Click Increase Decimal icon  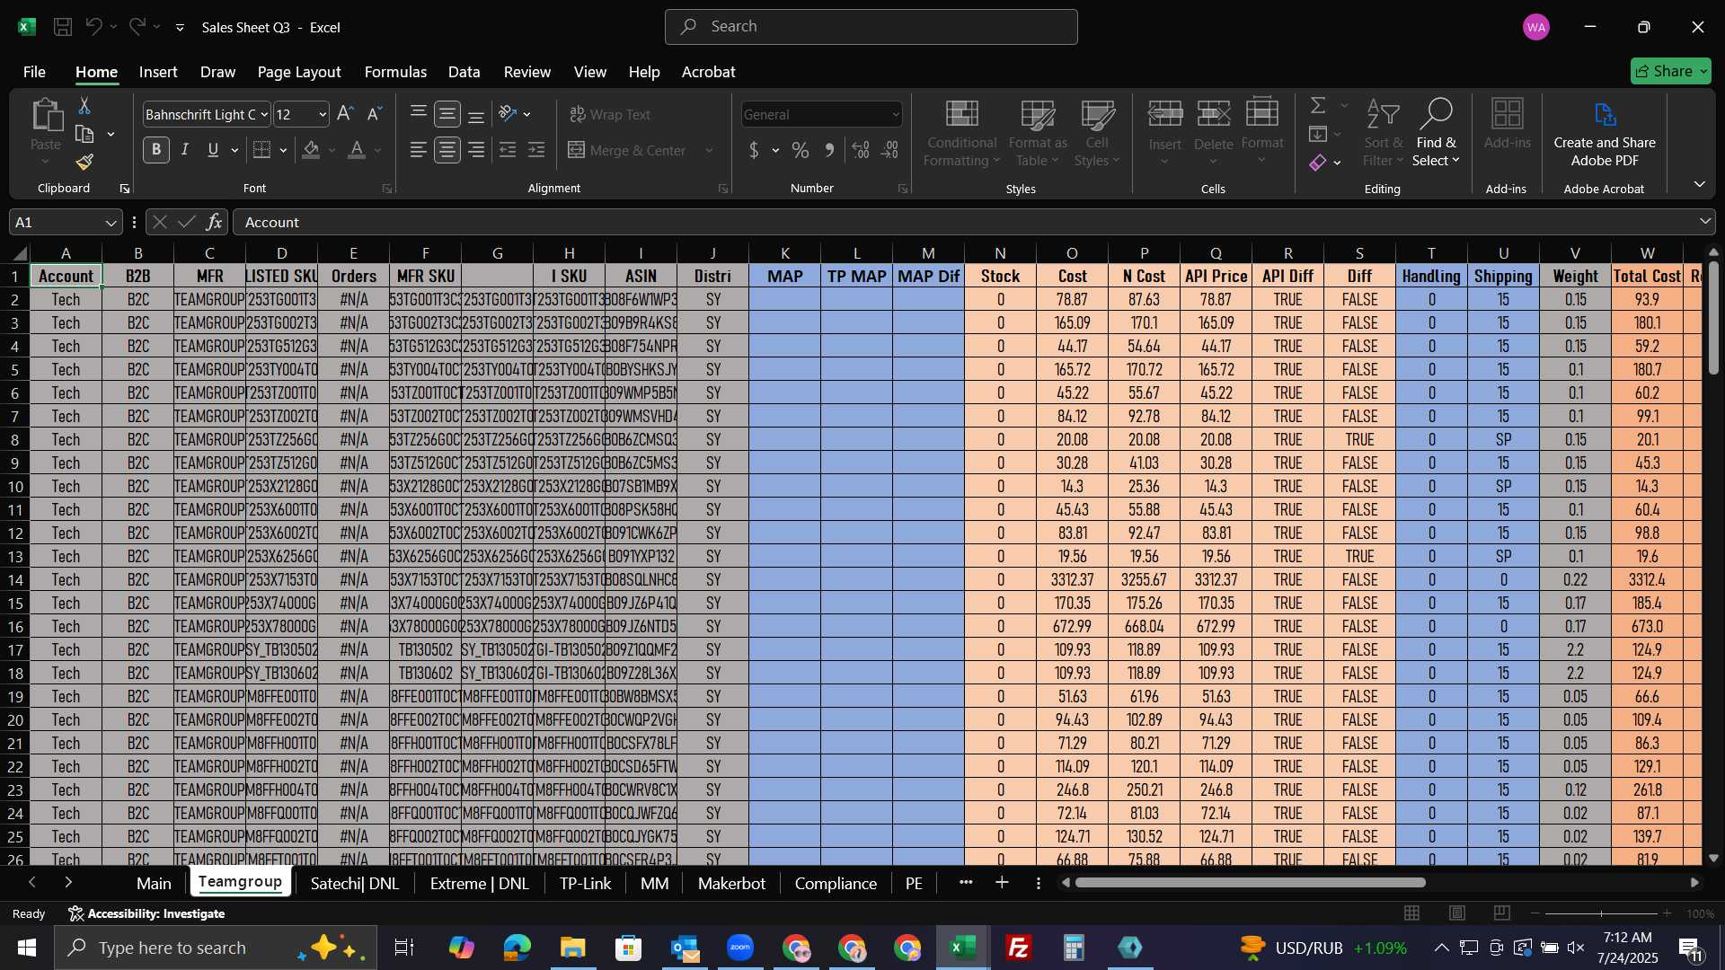click(861, 150)
